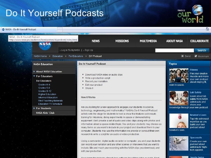Image resolution: width=211 pixels, height=158 pixels.
Task: Open Grades 9-12 link
Action: [45, 91]
